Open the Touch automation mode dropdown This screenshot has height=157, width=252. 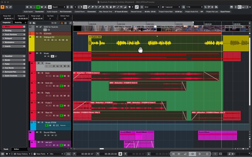(x=59, y=7)
